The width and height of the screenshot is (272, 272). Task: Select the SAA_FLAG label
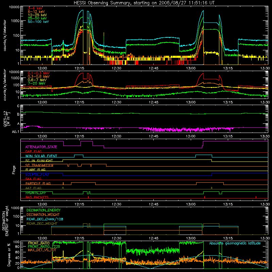point(33,179)
